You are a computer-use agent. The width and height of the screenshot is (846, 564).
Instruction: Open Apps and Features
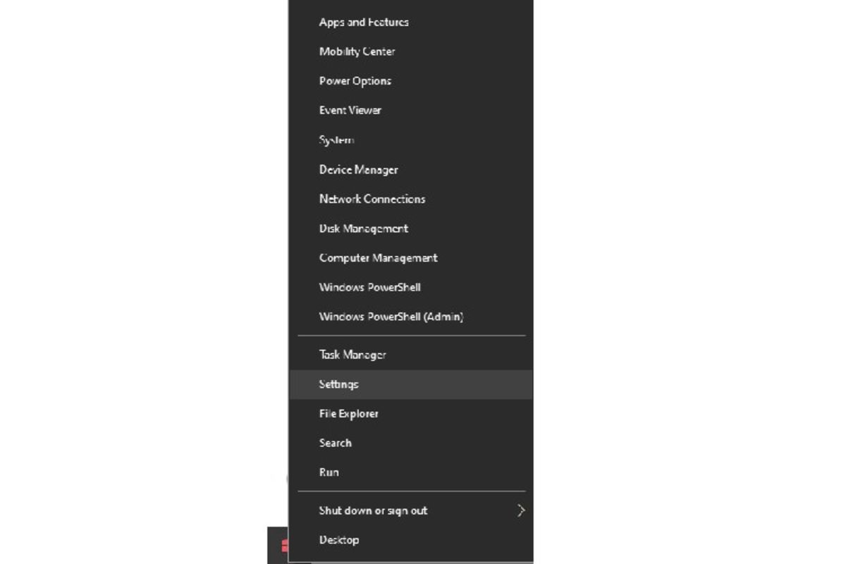tap(364, 22)
